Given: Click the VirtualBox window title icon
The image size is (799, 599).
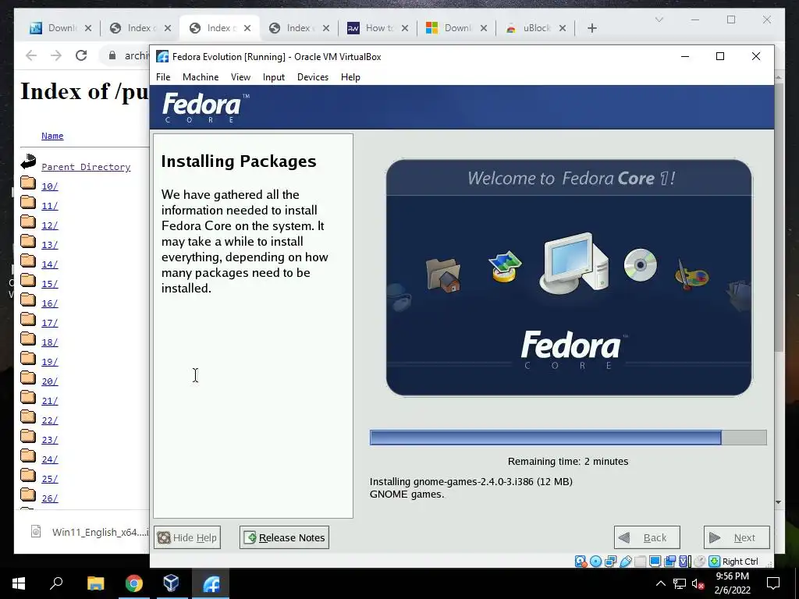Looking at the screenshot, I should (x=162, y=56).
